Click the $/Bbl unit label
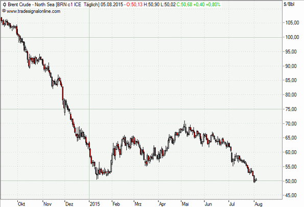 tap(289, 4)
